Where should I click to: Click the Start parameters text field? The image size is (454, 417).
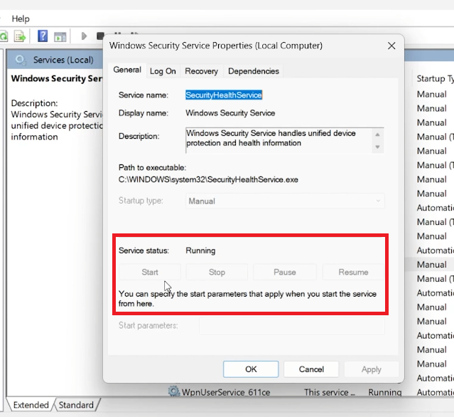291,325
